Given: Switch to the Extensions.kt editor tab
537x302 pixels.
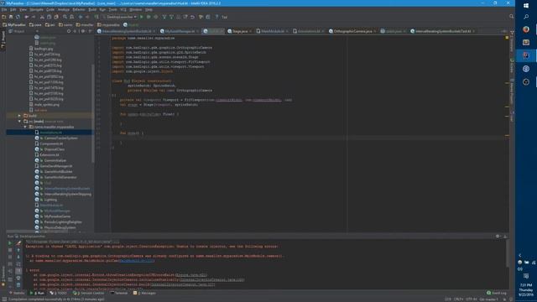Looking at the screenshot, I should [x=308, y=31].
